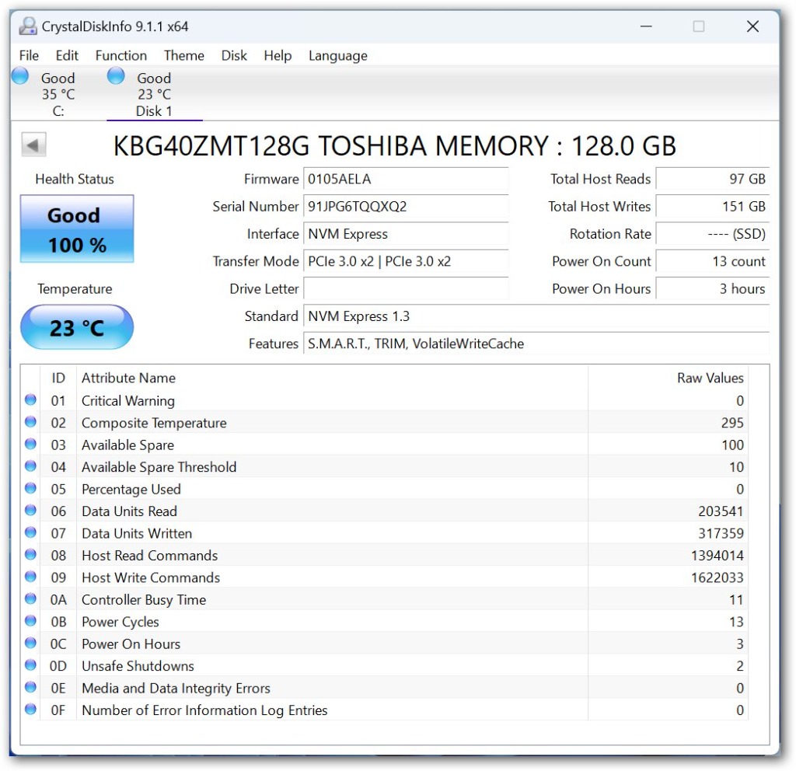Click Media and Data Integrity Errors status dot
Viewport: 796px width, 771px height.
tap(30, 687)
